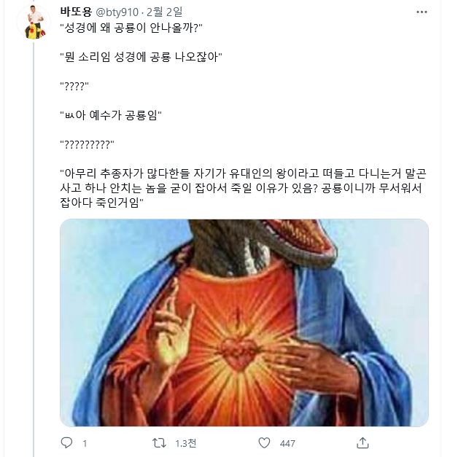Like the tweet with the heart icon
The image size is (469, 457).
[x=265, y=442]
